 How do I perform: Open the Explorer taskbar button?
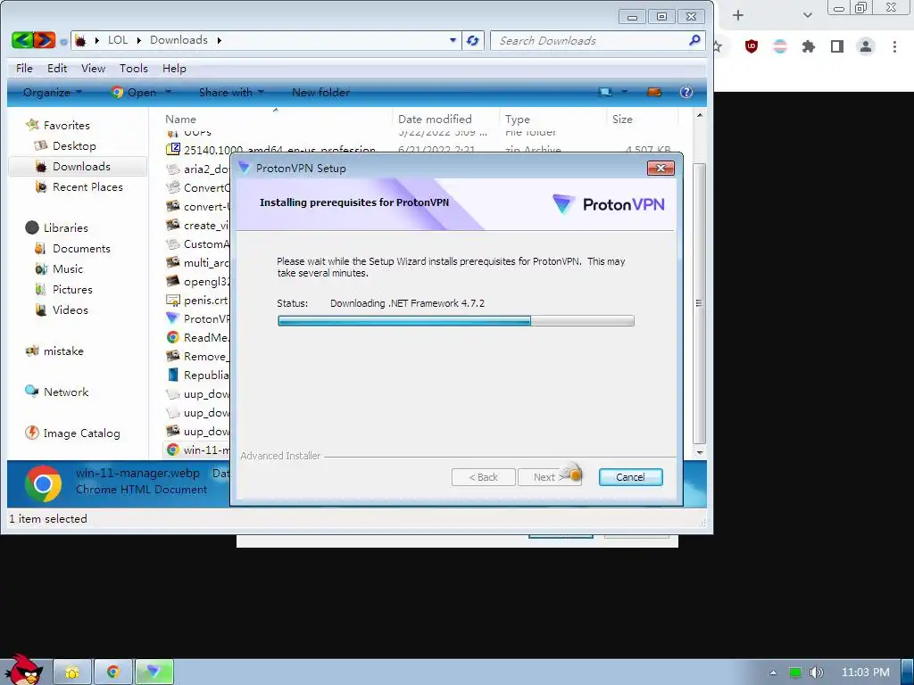72,673
